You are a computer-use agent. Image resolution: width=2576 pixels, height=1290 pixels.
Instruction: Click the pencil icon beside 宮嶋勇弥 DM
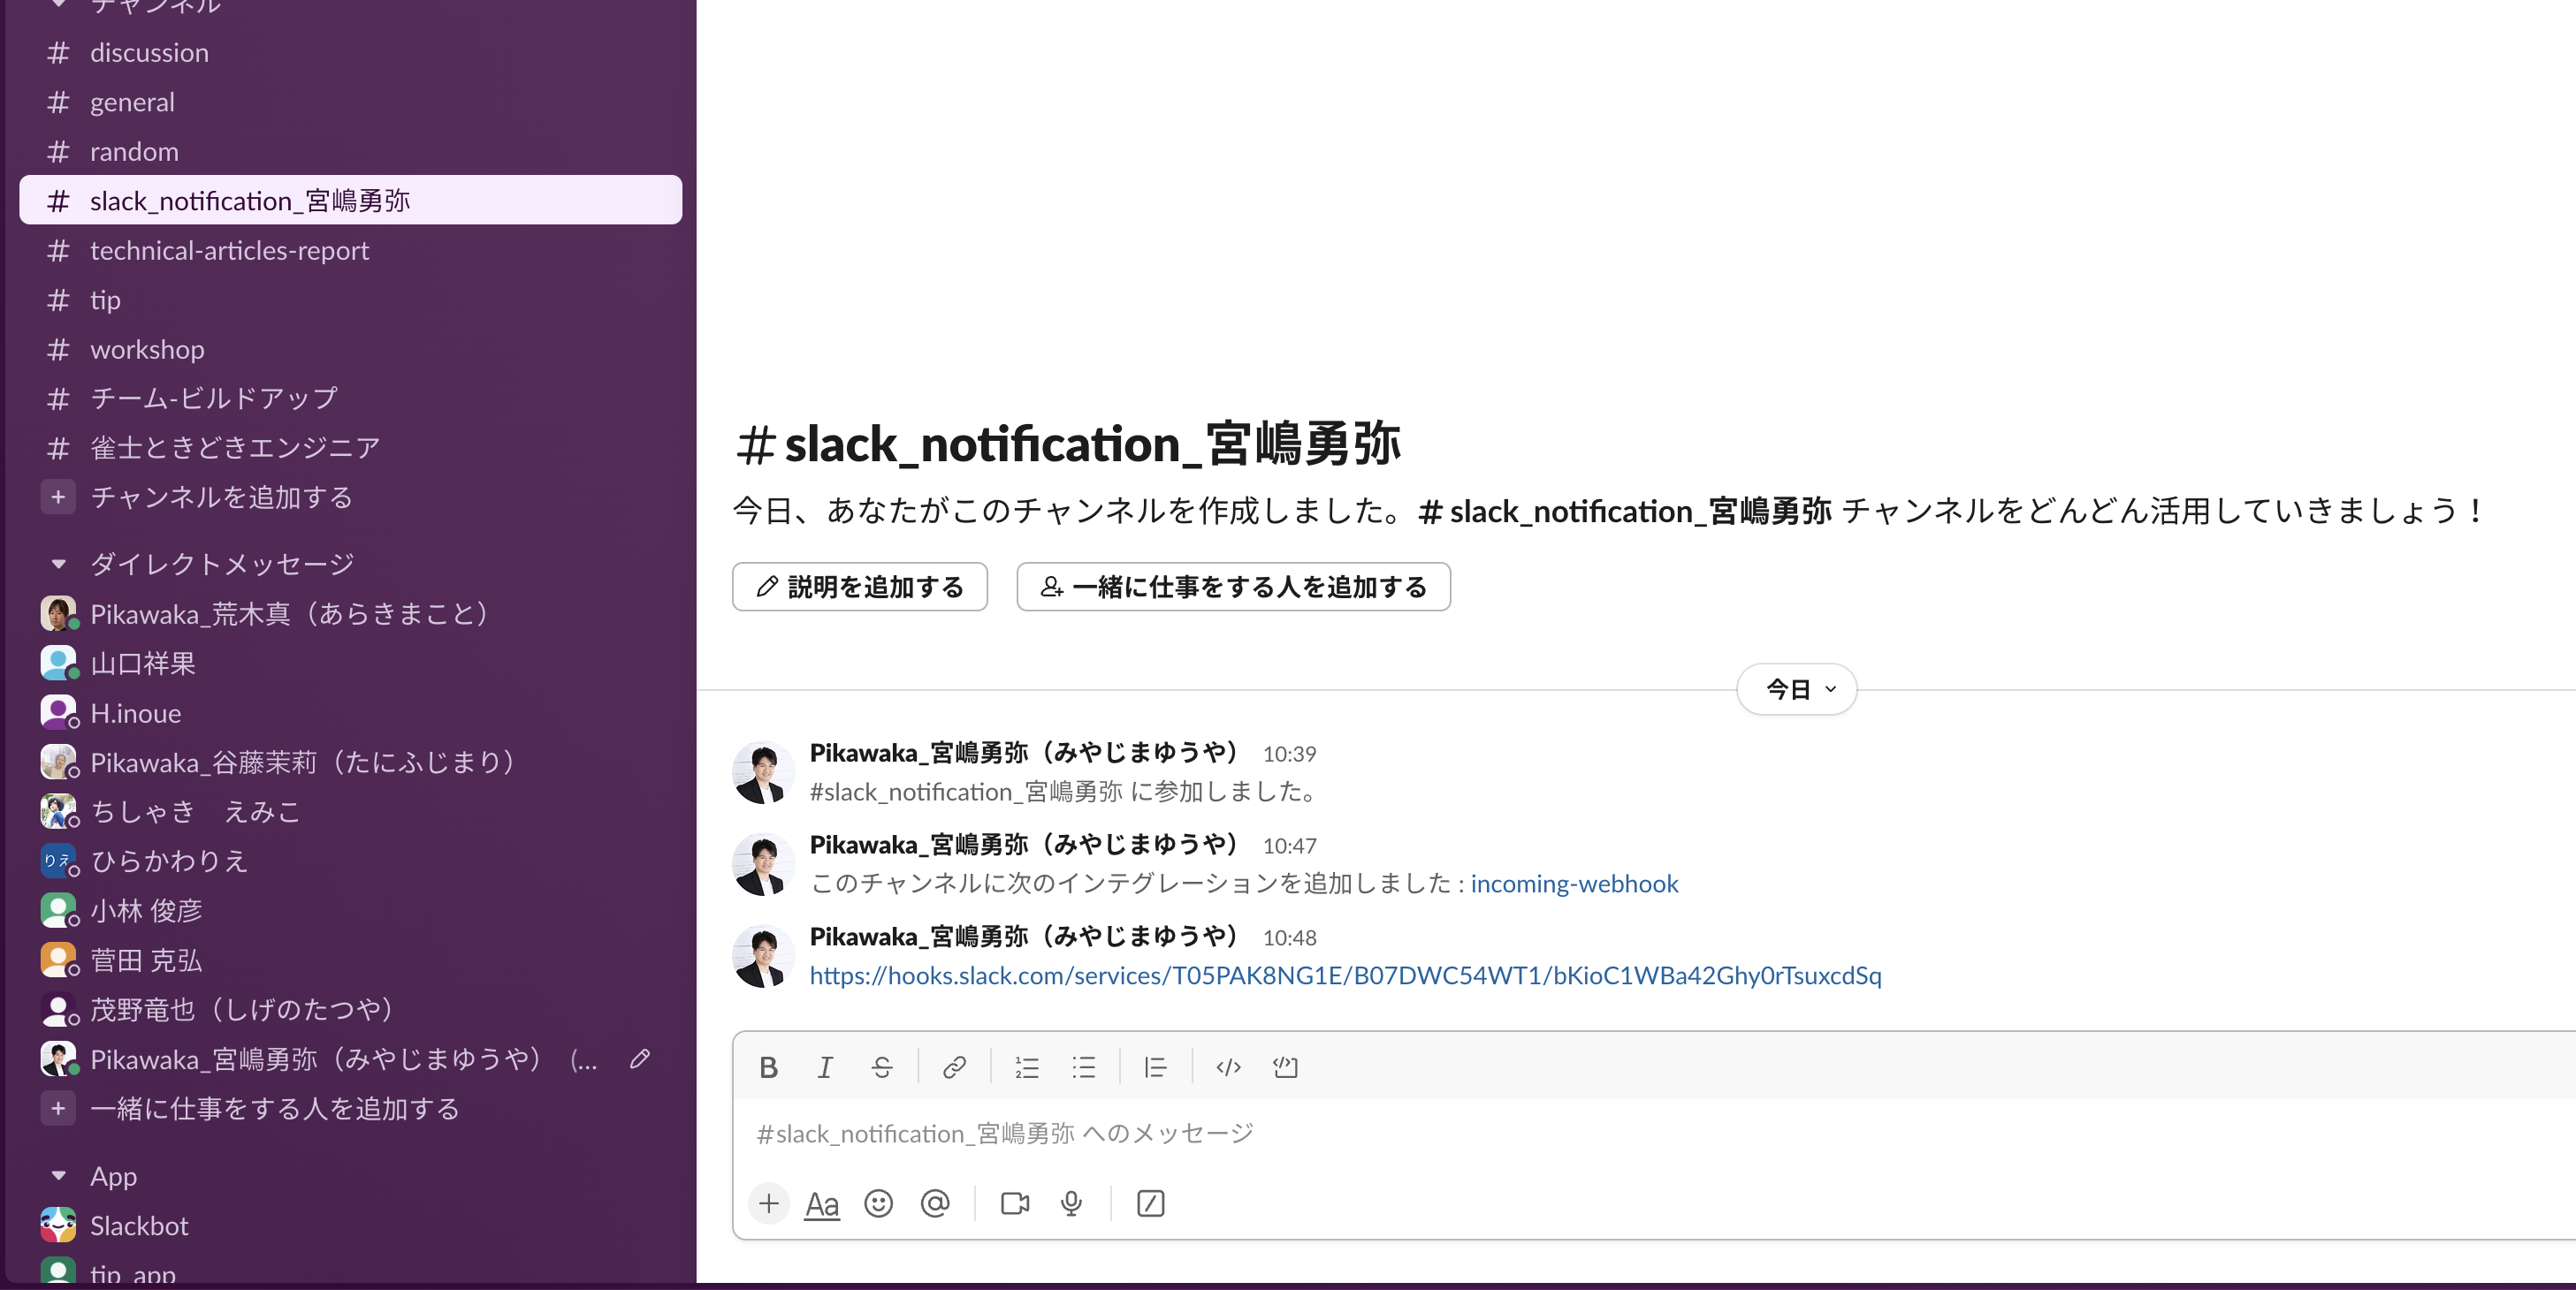(x=640, y=1059)
